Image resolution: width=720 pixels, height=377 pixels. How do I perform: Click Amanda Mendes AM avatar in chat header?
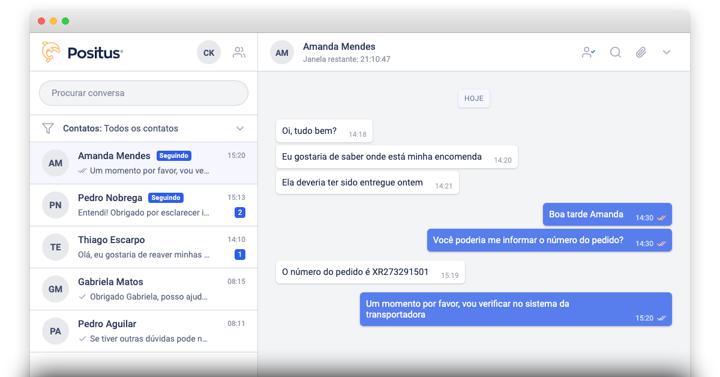click(x=282, y=53)
